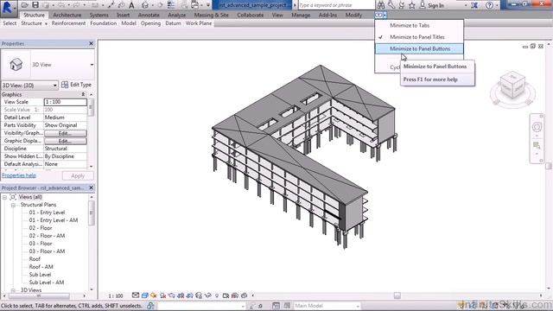Image resolution: width=553 pixels, height=311 pixels.
Task: Expand the 3D Views tree node
Action: (13, 290)
